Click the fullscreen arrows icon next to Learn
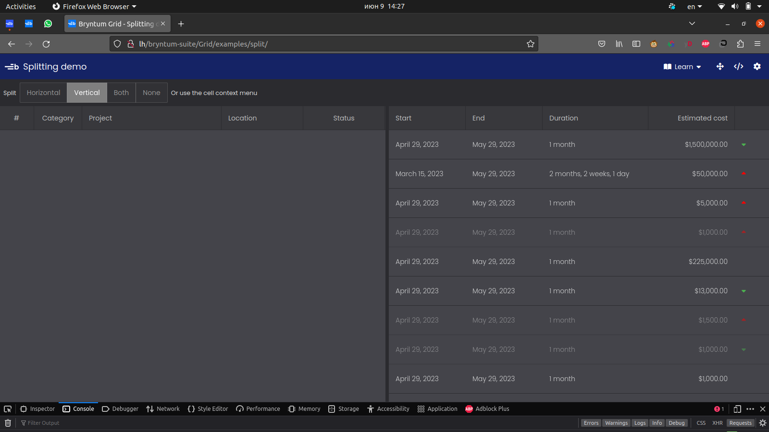This screenshot has width=769, height=432. pyautogui.click(x=719, y=67)
